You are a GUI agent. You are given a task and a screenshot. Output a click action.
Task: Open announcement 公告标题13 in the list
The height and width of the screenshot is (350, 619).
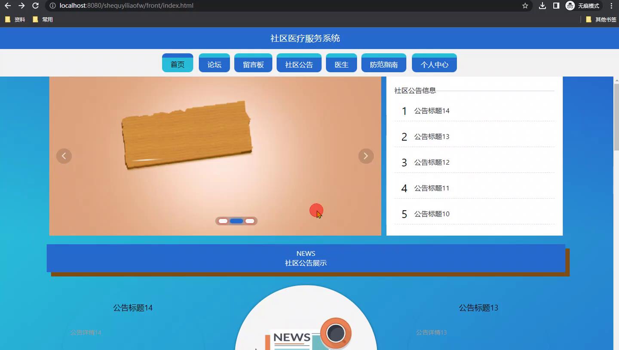(475, 136)
